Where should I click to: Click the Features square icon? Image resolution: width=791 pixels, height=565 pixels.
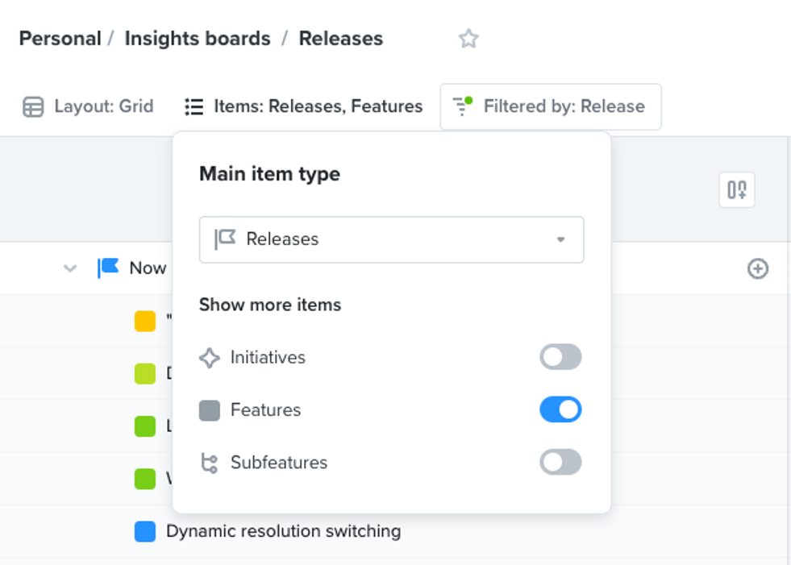(x=209, y=409)
